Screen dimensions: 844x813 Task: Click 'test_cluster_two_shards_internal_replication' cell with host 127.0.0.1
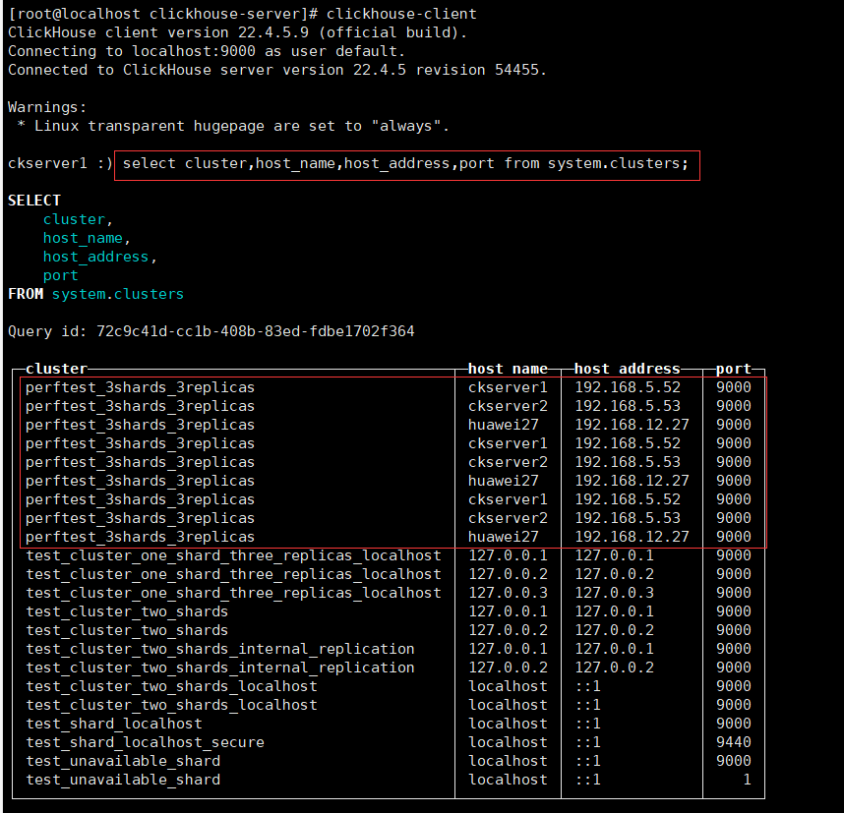[x=220, y=649]
